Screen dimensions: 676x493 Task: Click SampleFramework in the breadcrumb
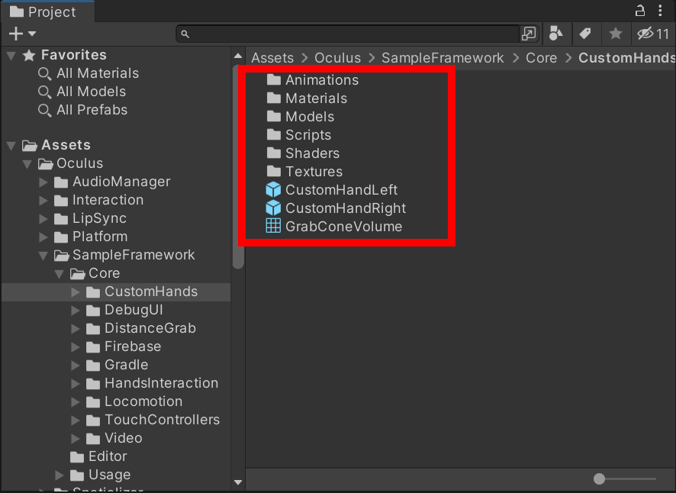coord(443,58)
